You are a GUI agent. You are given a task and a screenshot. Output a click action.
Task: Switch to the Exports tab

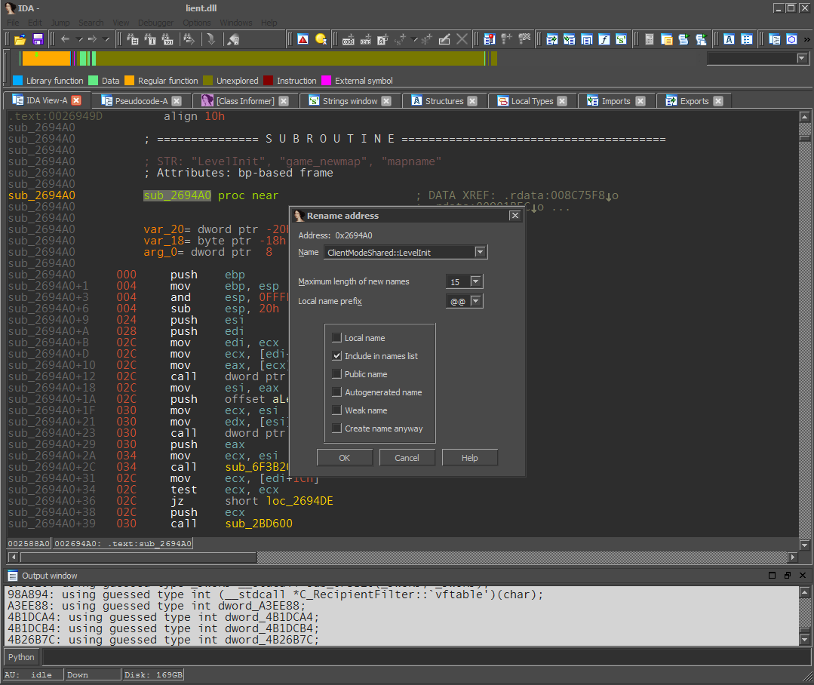click(694, 100)
